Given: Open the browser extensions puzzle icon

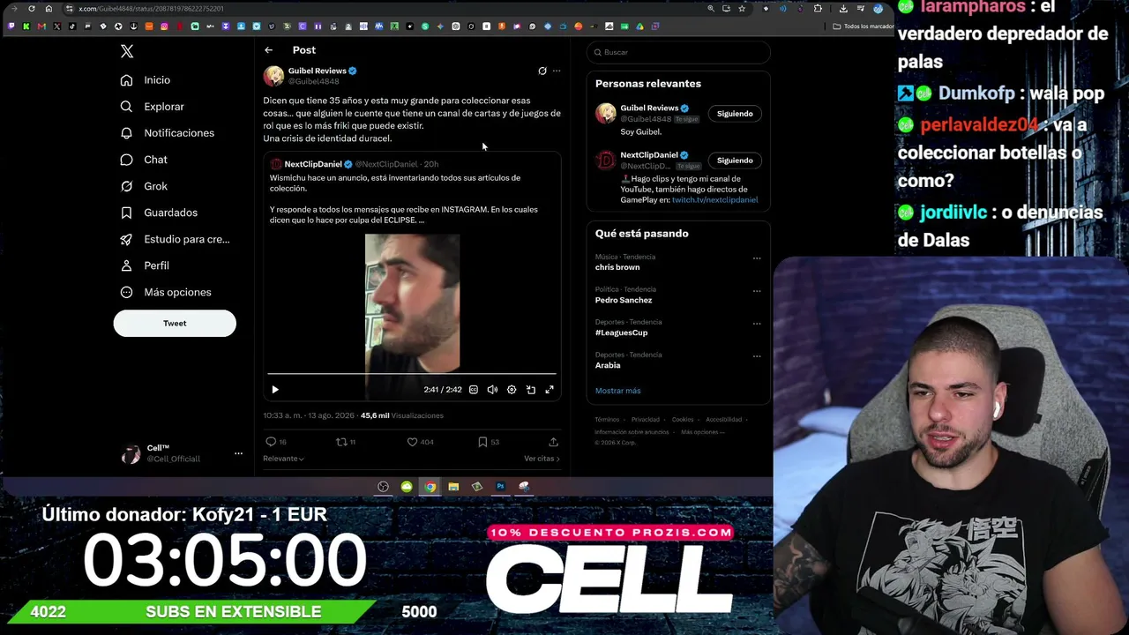Looking at the screenshot, I should (x=818, y=9).
